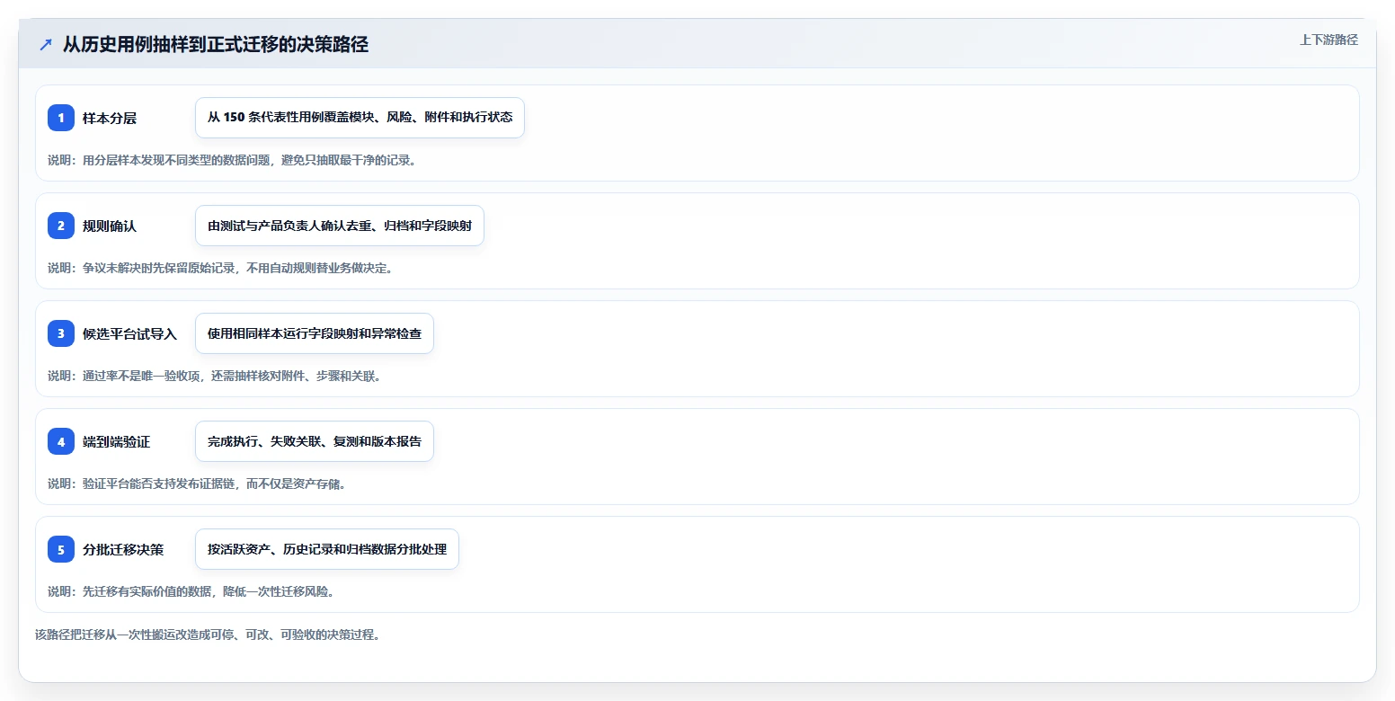Click the step name 规则确认

click(110, 226)
